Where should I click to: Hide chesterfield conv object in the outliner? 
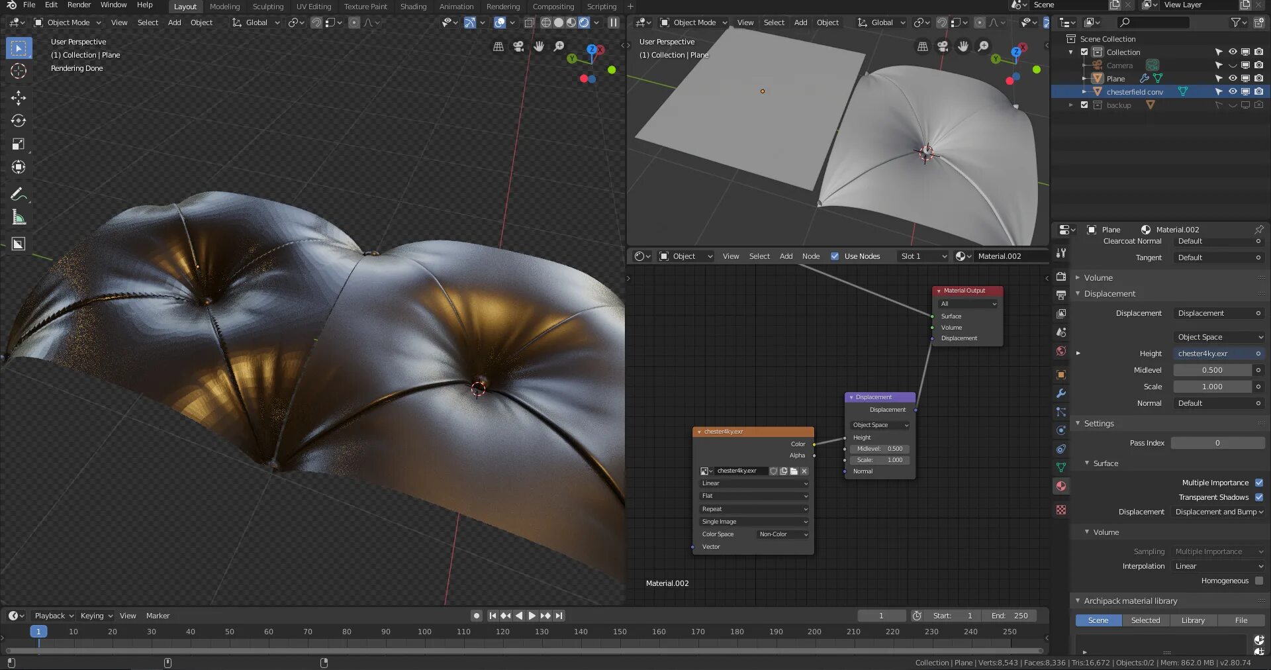pyautogui.click(x=1232, y=92)
